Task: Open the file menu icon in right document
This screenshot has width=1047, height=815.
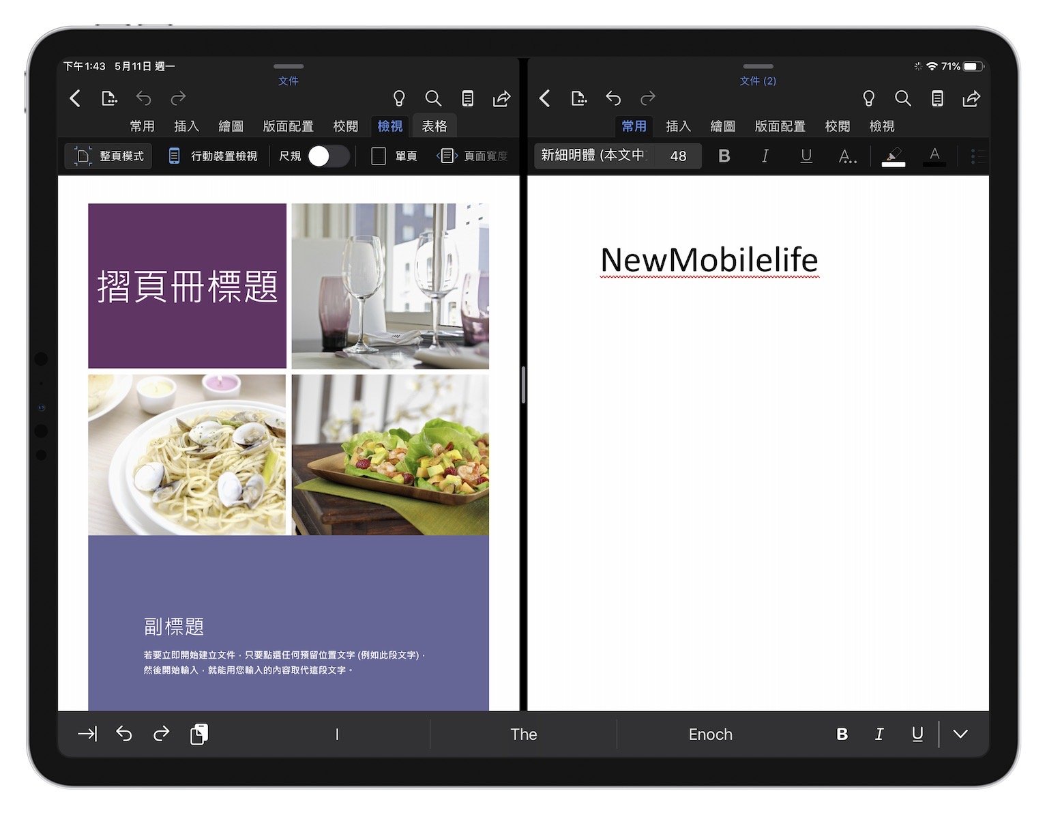Action: (578, 98)
